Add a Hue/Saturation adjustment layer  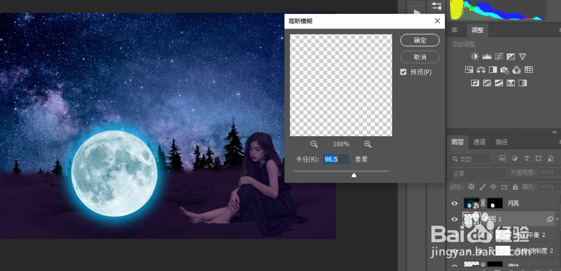(x=468, y=69)
